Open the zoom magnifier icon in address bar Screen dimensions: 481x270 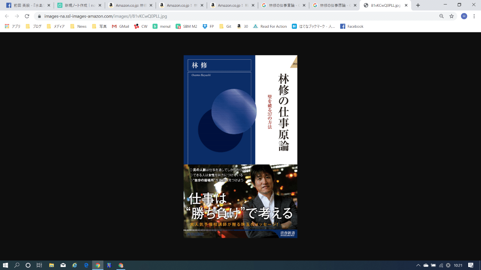442,16
